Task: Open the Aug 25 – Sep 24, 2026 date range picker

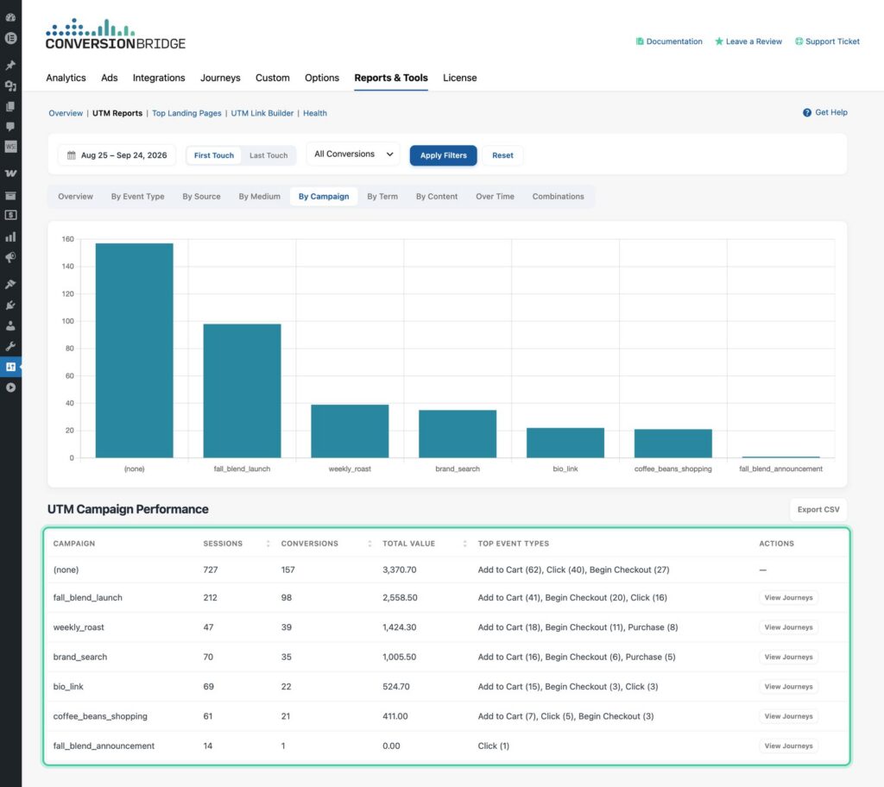Action: click(117, 155)
